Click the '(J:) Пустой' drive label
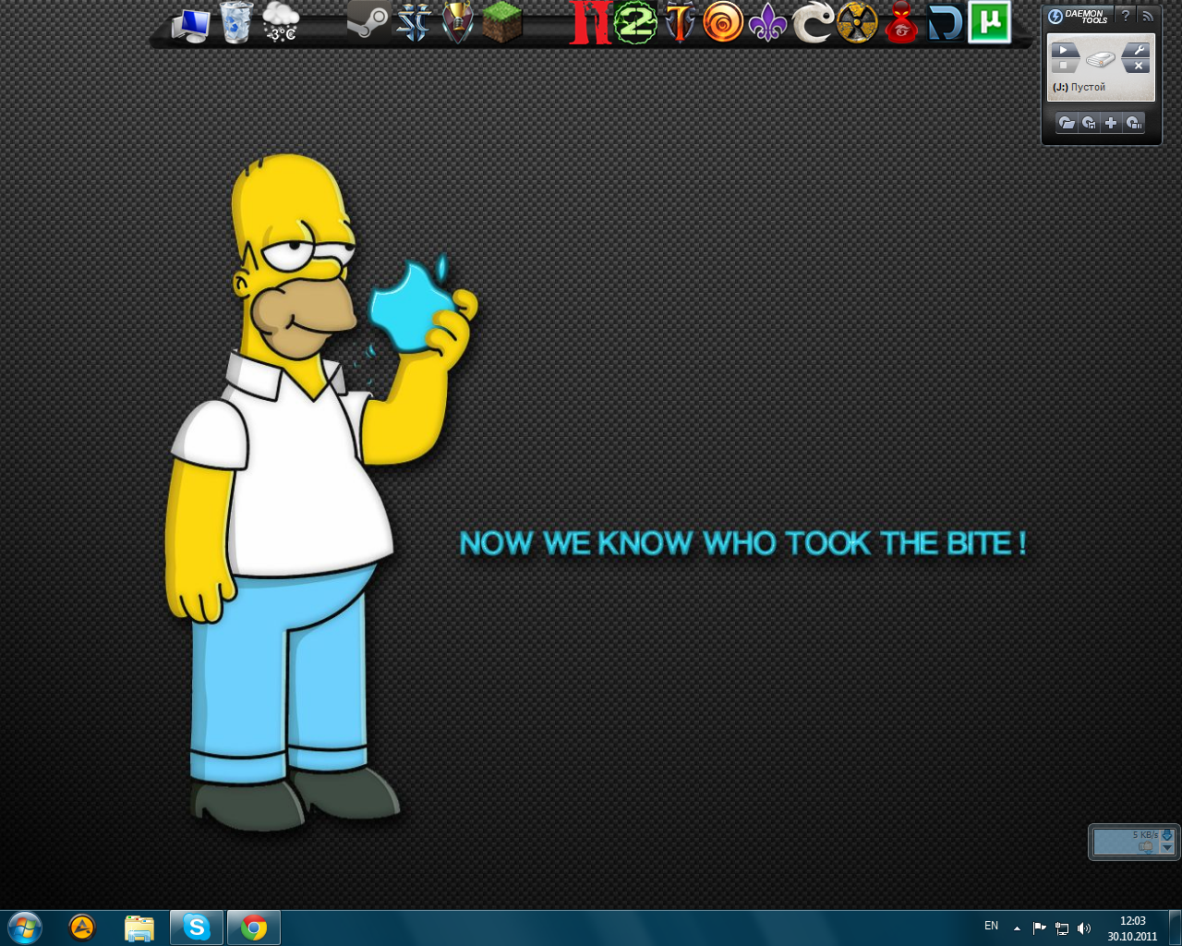 pyautogui.click(x=1079, y=87)
